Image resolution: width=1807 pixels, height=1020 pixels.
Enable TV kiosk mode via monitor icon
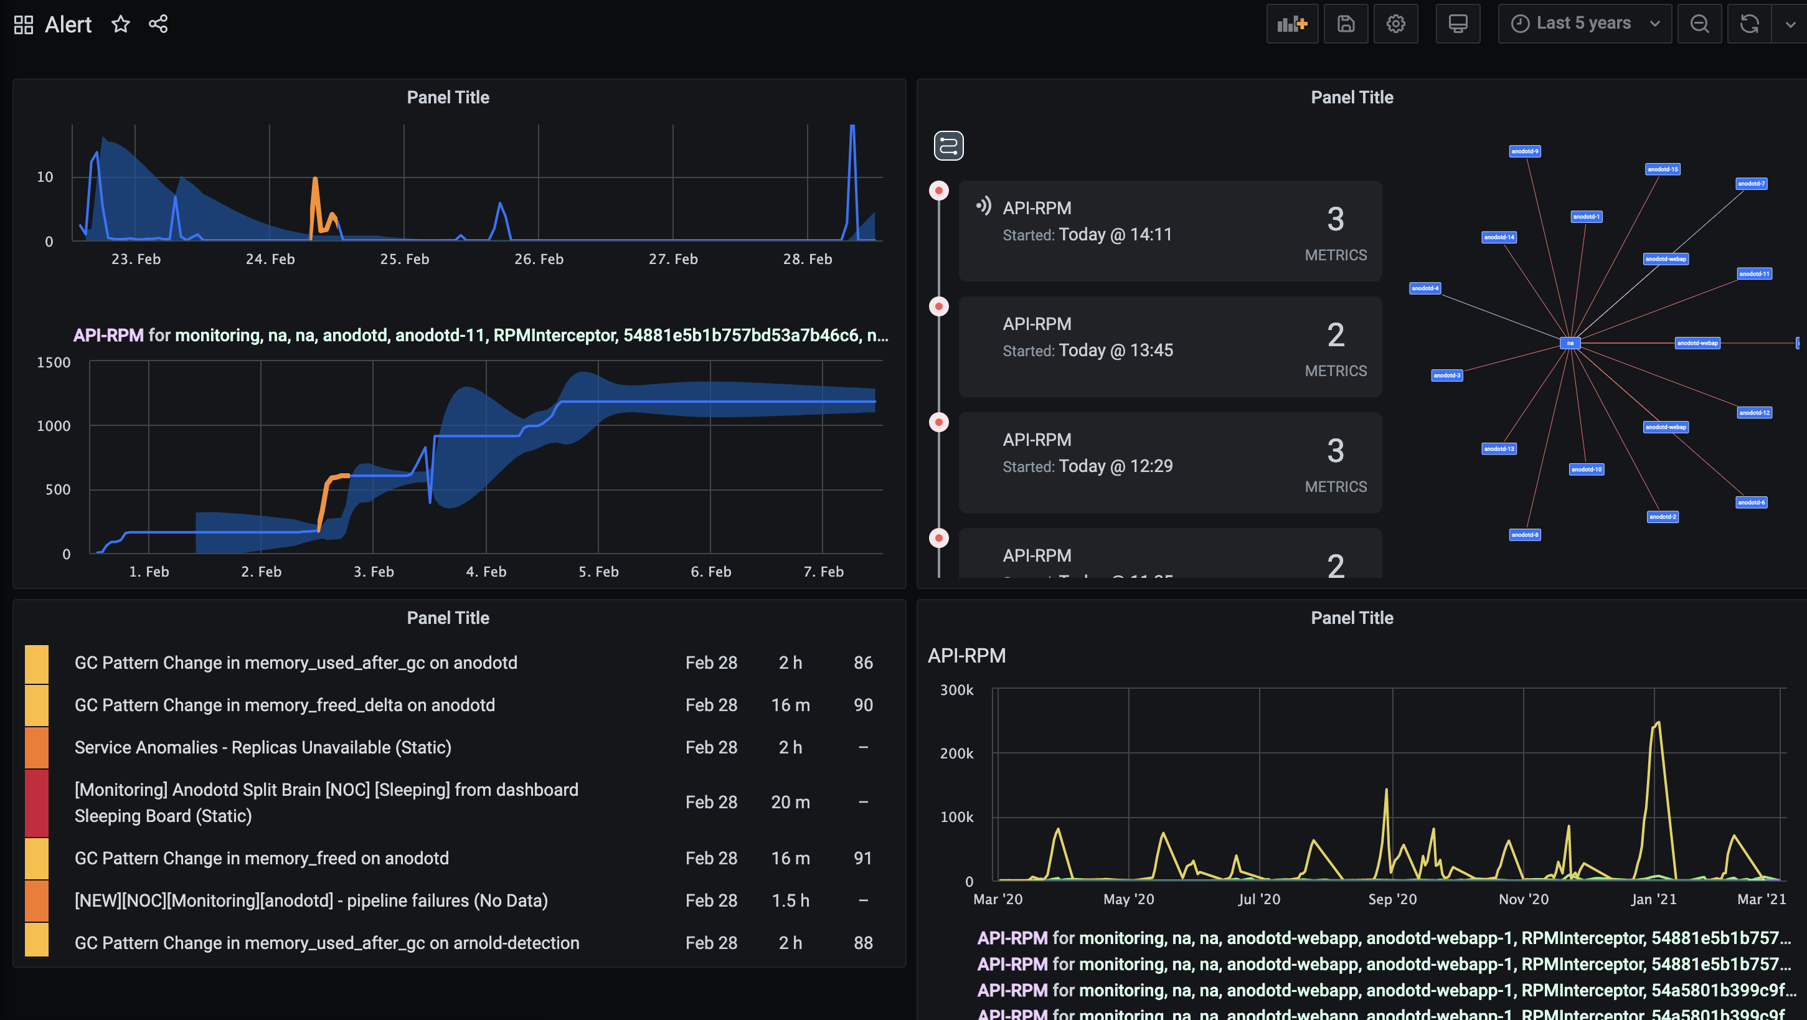pos(1458,23)
